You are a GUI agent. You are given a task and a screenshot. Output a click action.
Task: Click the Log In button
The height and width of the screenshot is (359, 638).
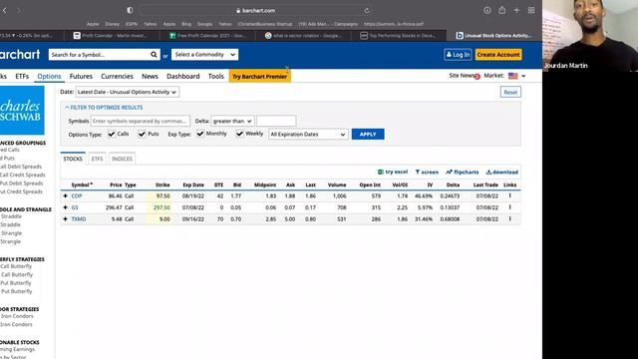[x=458, y=55]
